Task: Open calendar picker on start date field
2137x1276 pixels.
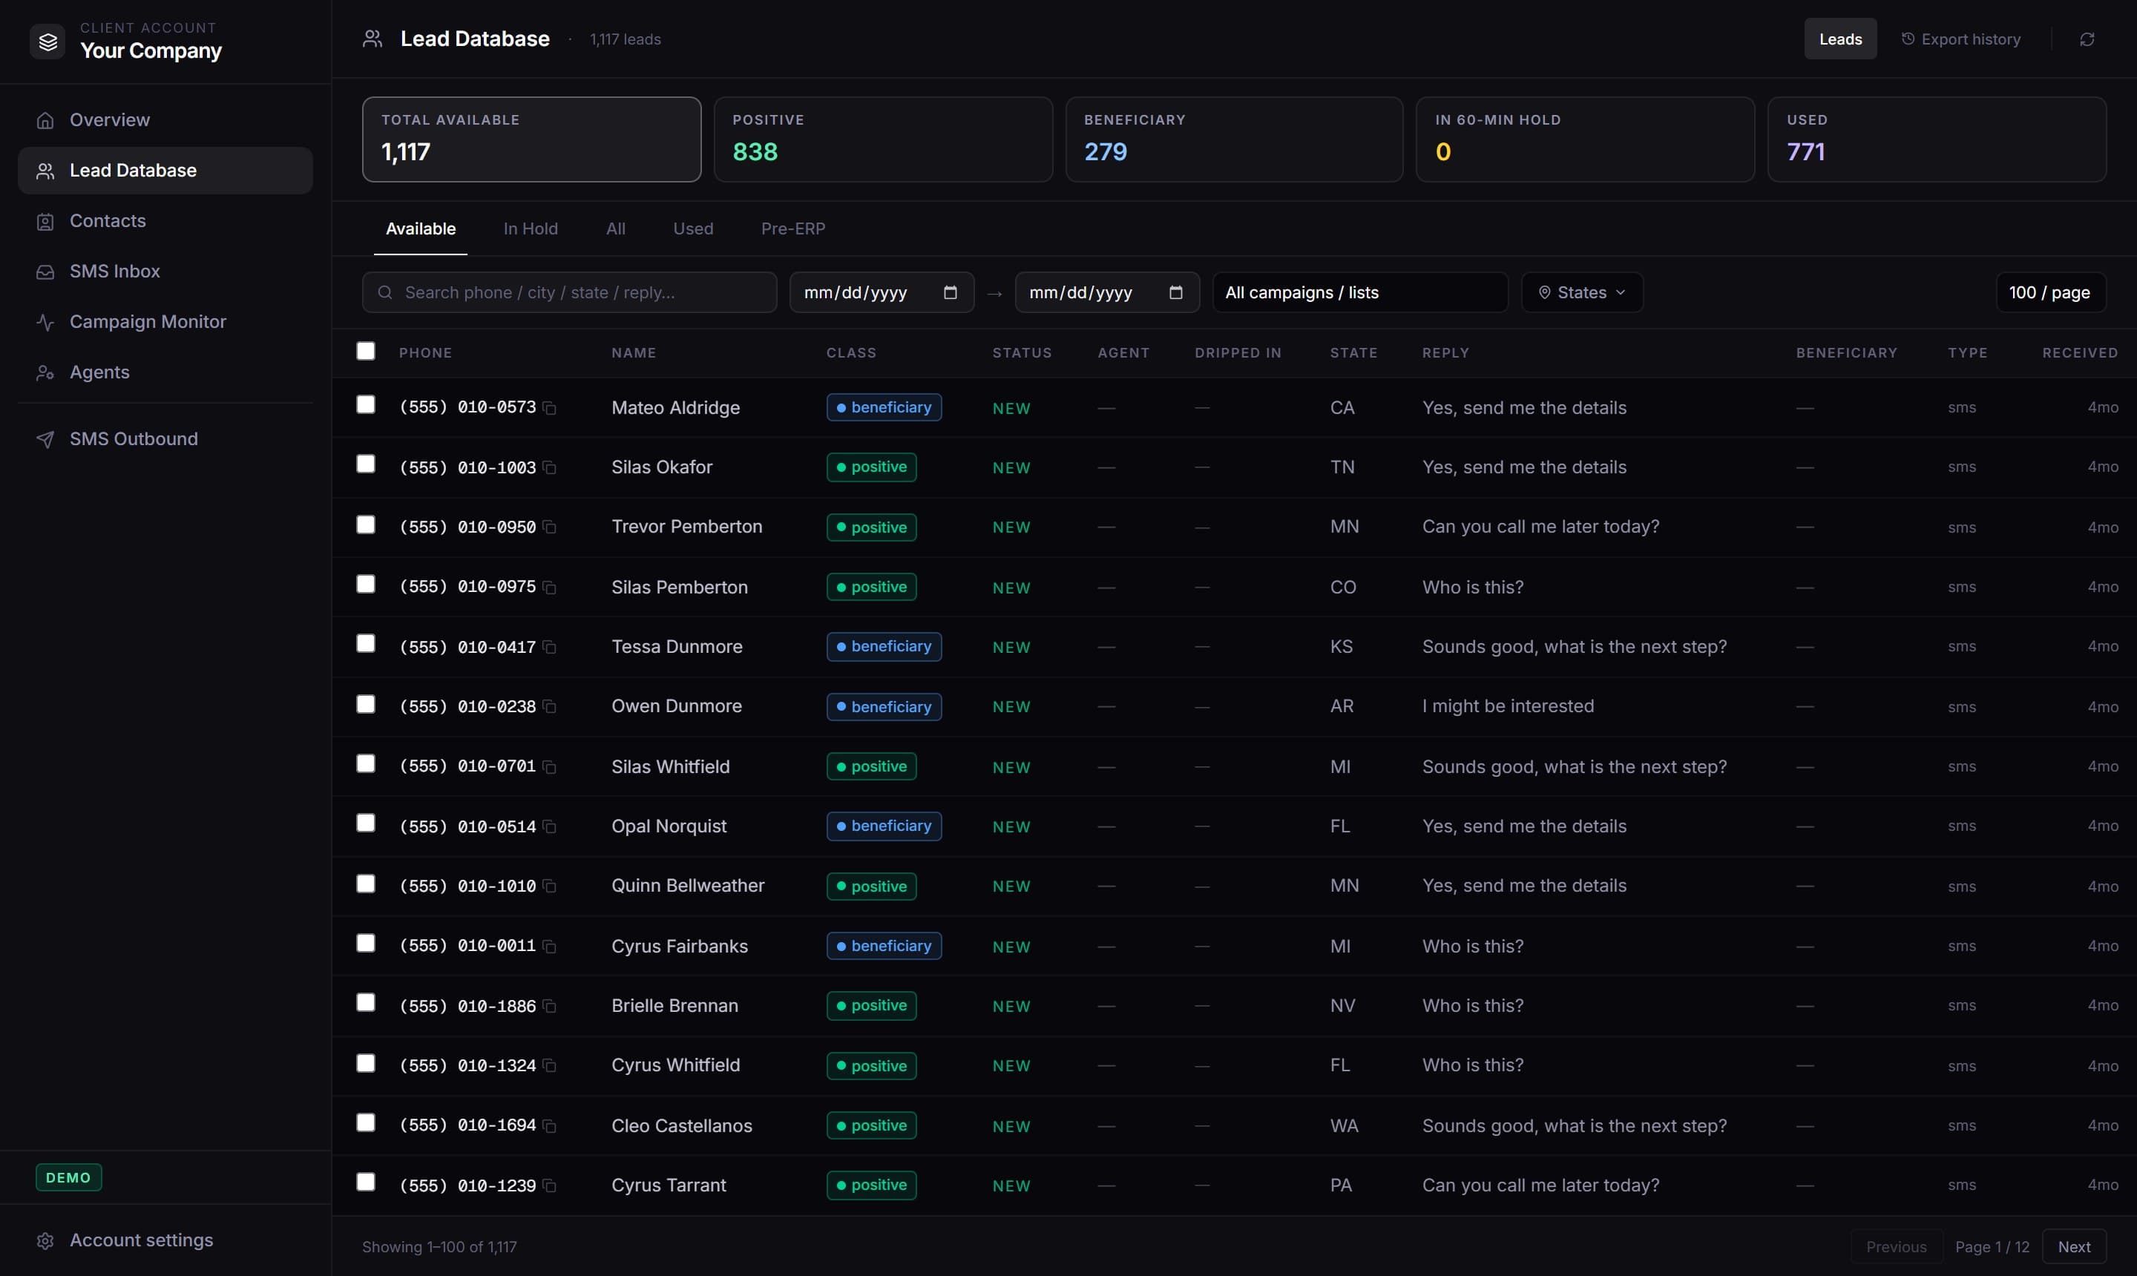Action: pyautogui.click(x=949, y=292)
